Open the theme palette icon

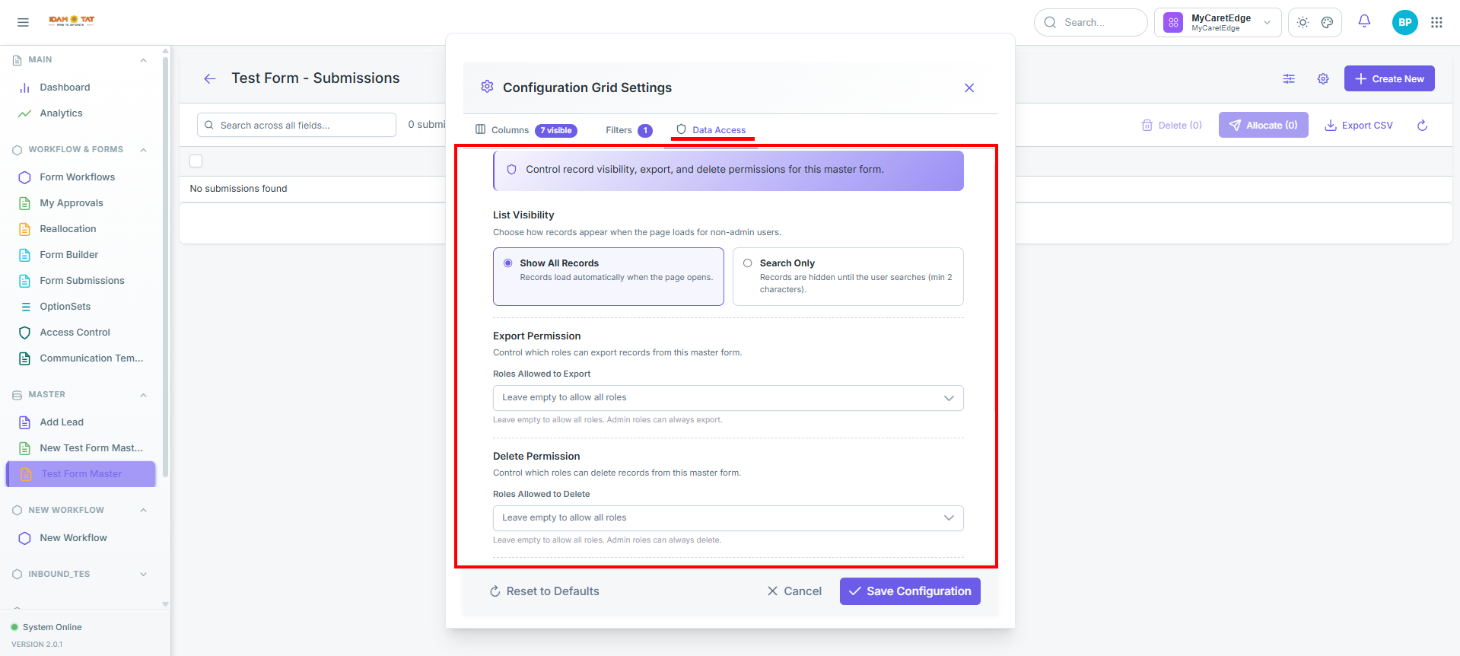point(1327,23)
